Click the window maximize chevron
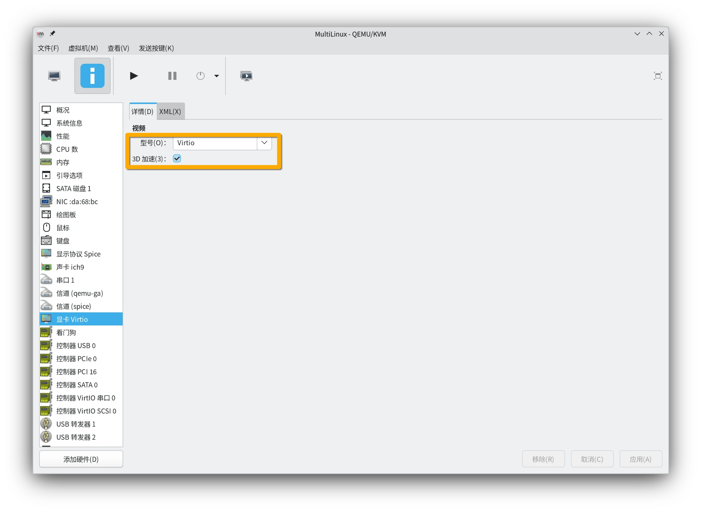The height and width of the screenshot is (513, 702). pos(649,34)
